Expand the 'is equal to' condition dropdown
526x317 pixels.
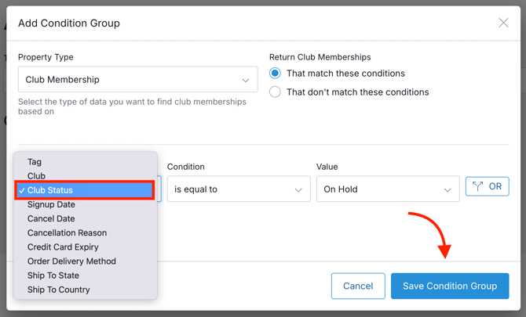(x=239, y=189)
